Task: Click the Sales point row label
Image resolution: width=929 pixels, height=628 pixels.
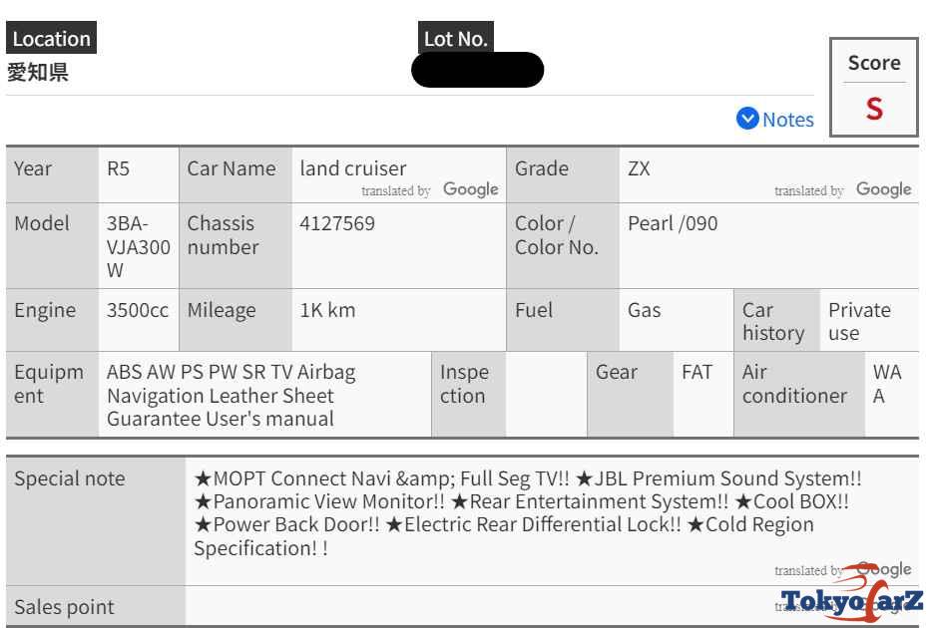Action: (64, 606)
